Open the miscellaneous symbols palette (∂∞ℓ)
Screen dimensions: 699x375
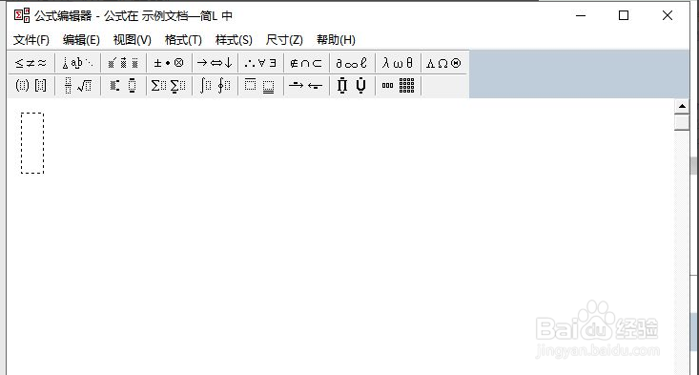click(x=352, y=63)
